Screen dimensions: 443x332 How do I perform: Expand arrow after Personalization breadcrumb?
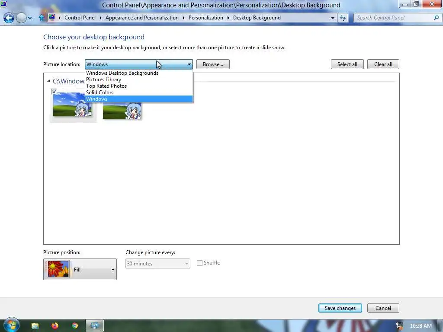pos(228,18)
